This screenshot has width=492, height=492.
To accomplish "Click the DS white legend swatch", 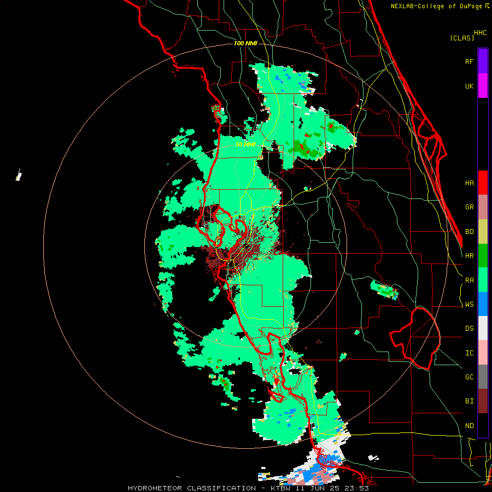I will coord(483,329).
